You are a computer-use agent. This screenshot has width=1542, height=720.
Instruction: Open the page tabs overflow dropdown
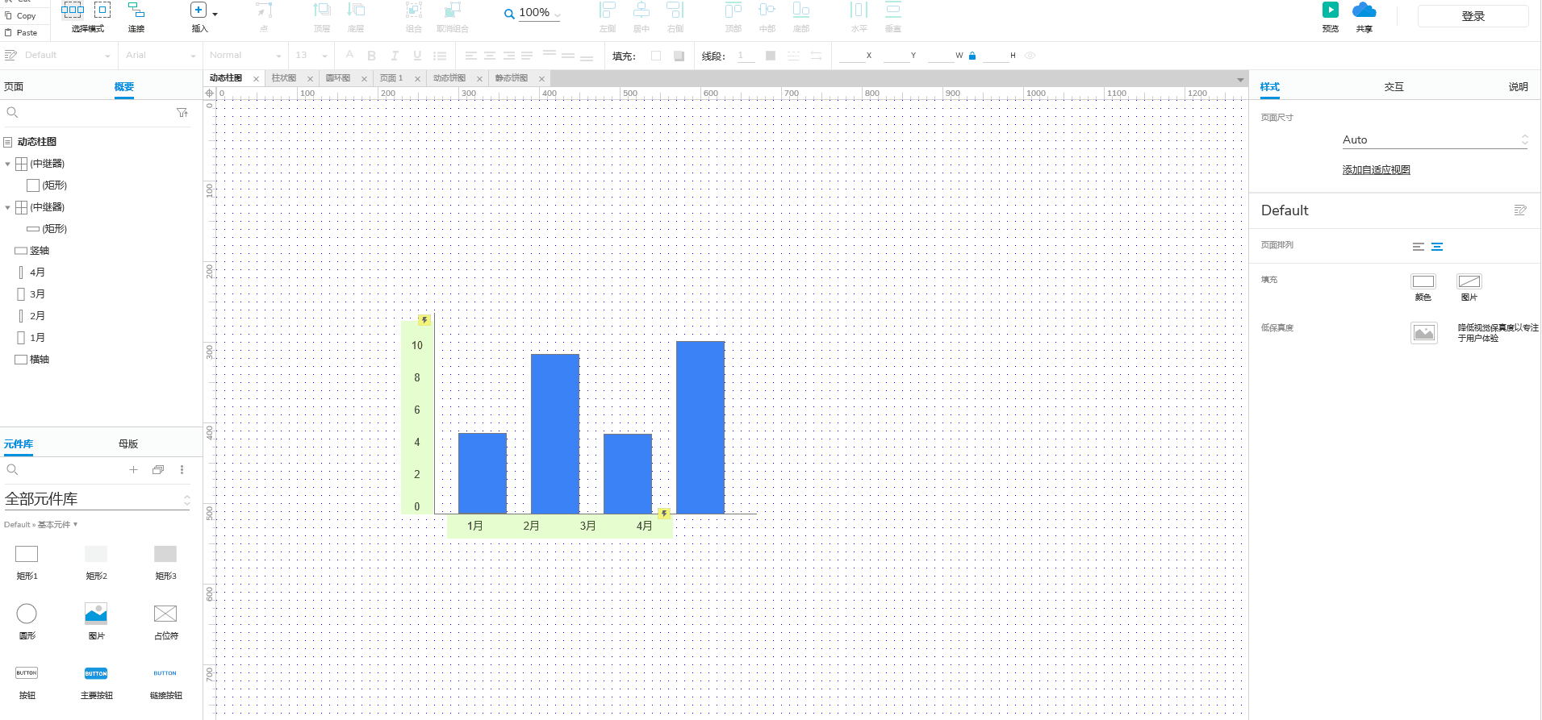1240,79
